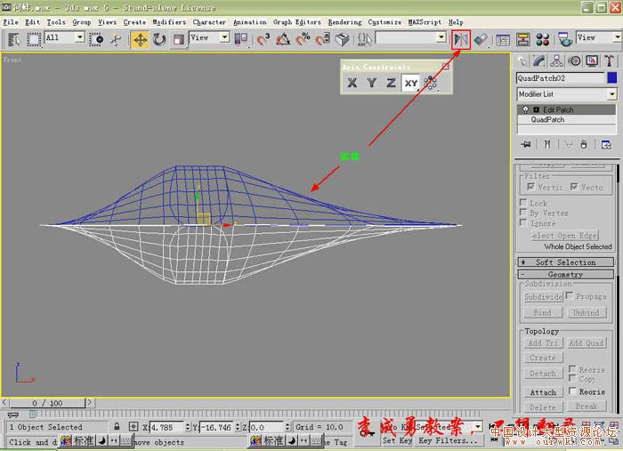Toggle the 3D Snap magnet icon
Image resolution: width=623 pixels, height=451 pixels.
coord(263,39)
